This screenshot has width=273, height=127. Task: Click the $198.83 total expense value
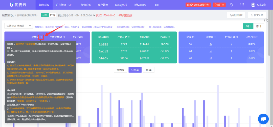[103, 44]
